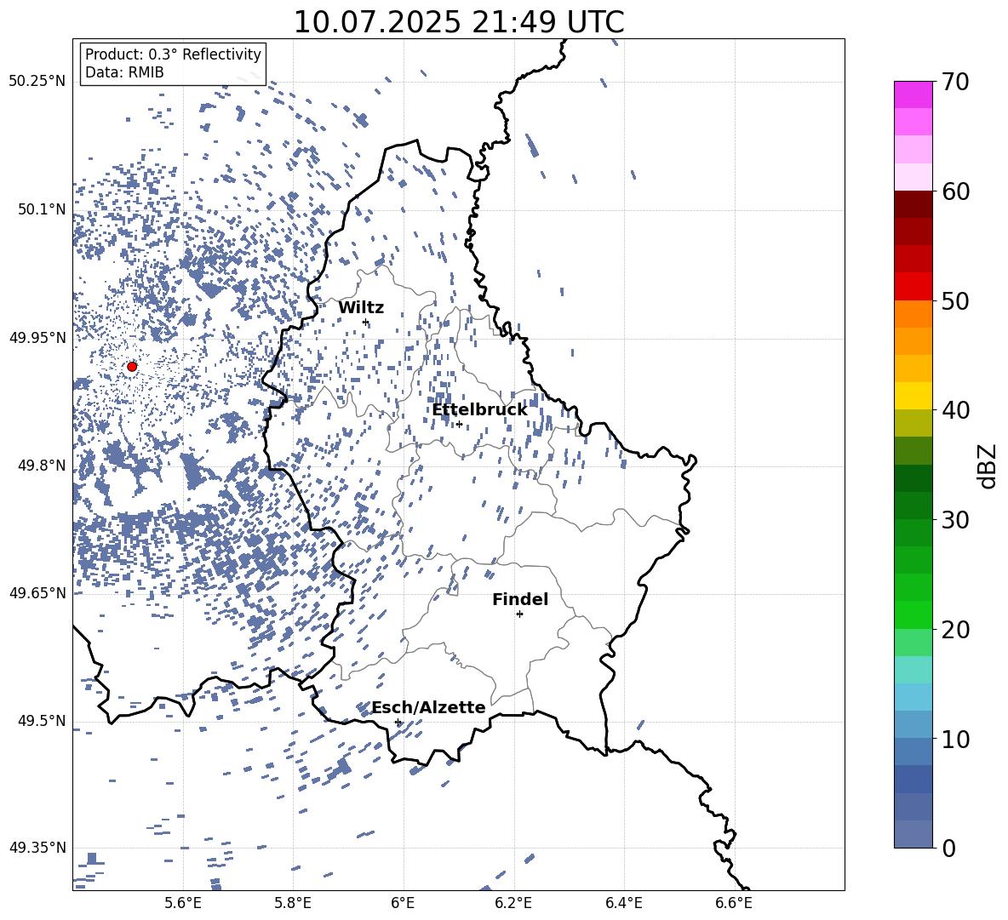
Task: Click the Esch/Alzette station cross marker
Action: tap(398, 722)
